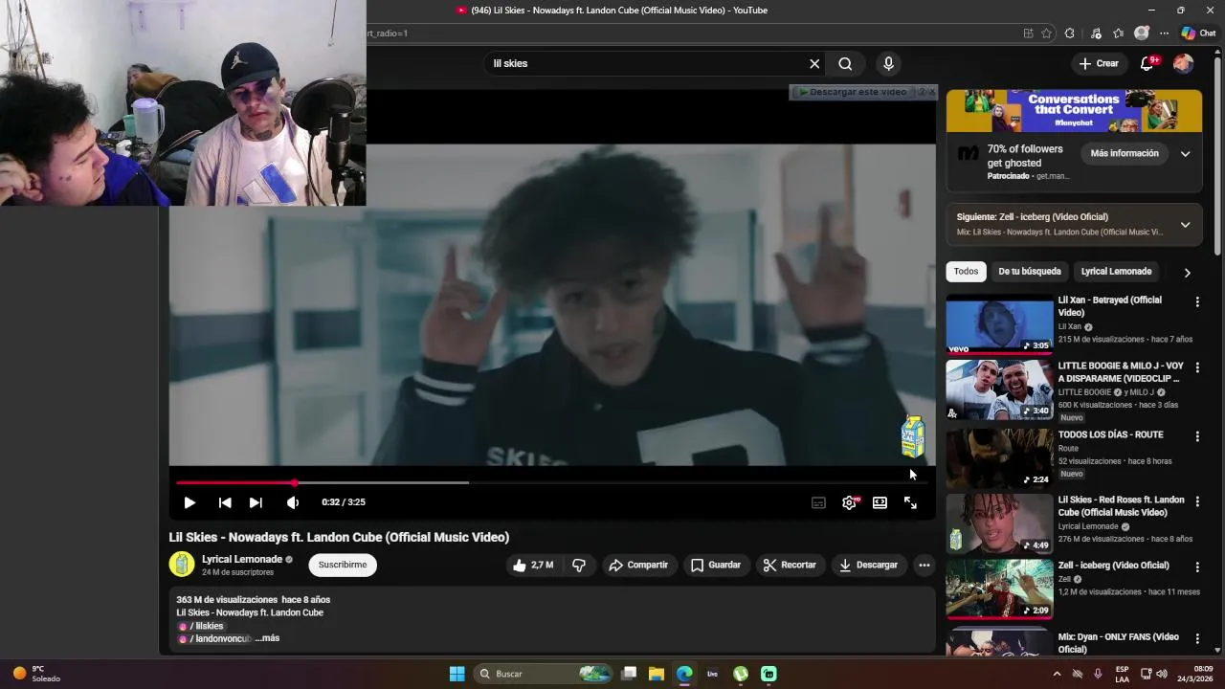Open the Recortar clip tool

(x=790, y=565)
